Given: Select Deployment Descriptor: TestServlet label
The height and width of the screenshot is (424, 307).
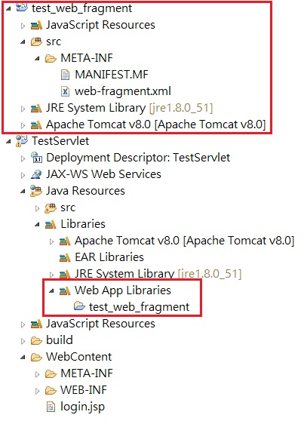Looking at the screenshot, I should point(138,158).
